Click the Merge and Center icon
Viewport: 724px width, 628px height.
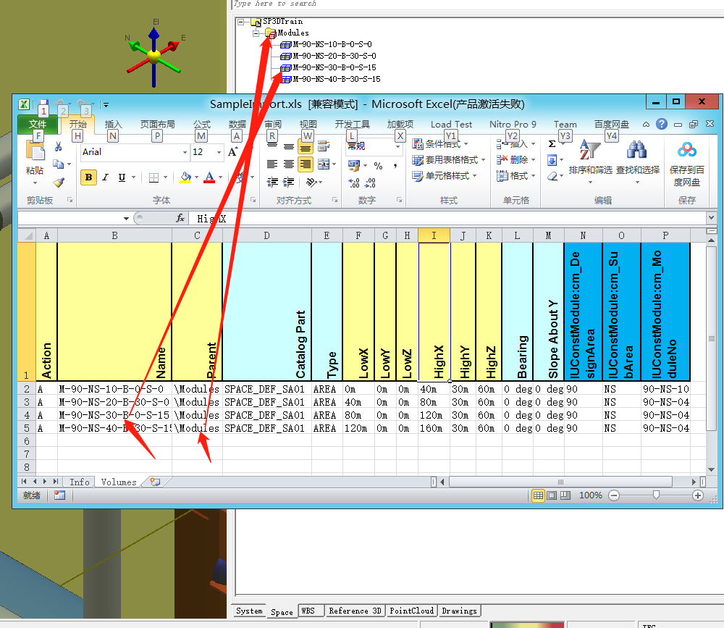tap(324, 164)
